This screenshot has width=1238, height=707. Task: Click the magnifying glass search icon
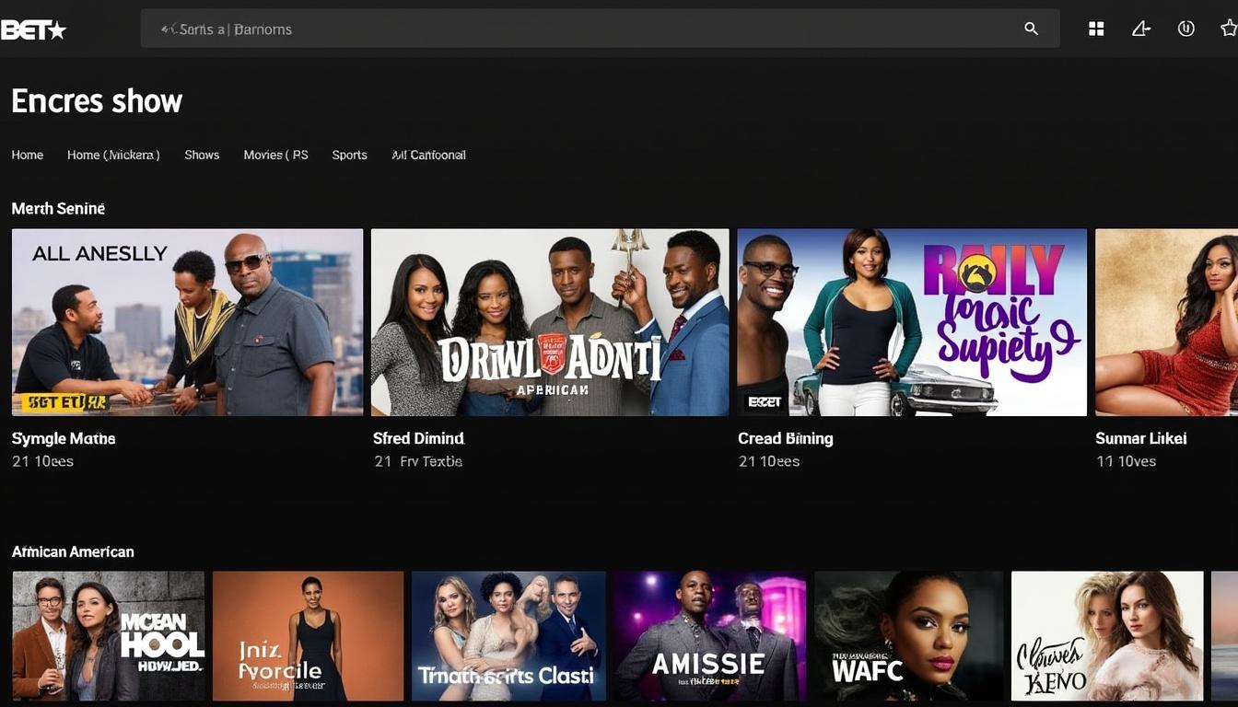click(x=1032, y=29)
